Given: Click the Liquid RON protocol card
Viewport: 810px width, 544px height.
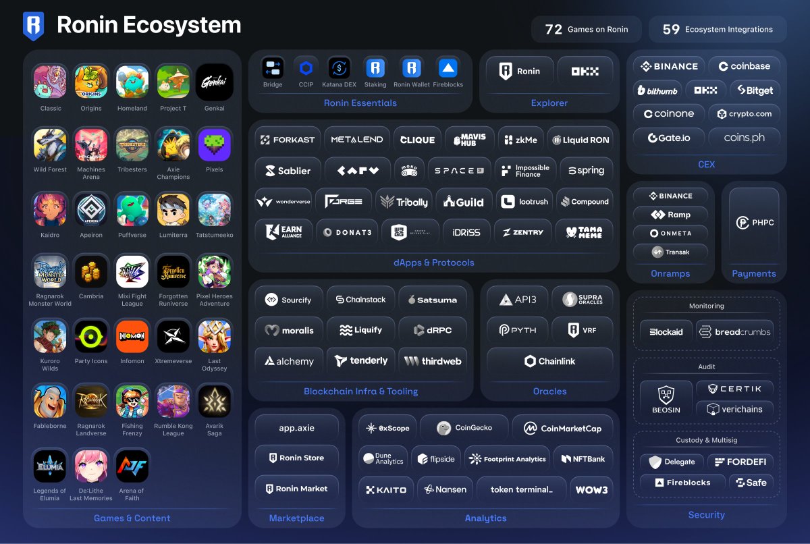Looking at the screenshot, I should tap(580, 140).
